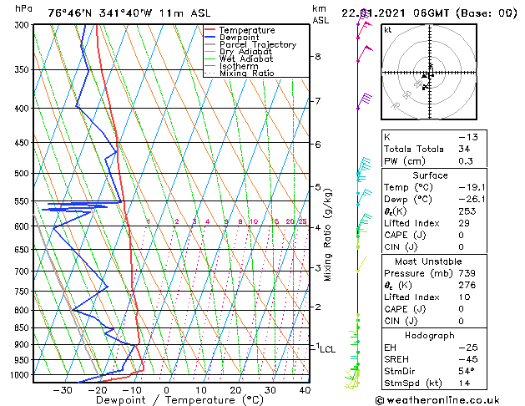The height and width of the screenshot is (406, 525).
Task: Select the dotted 'Mixing Ratio' legend label
Action: 247,73
